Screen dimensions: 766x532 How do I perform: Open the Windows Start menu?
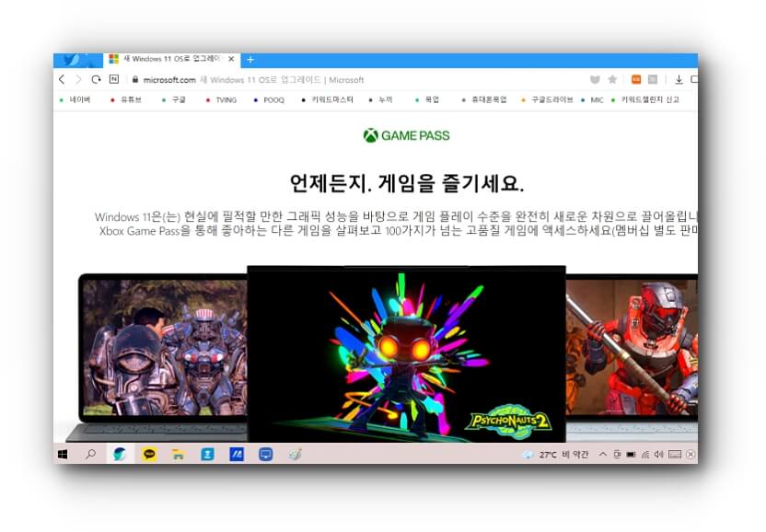[63, 455]
